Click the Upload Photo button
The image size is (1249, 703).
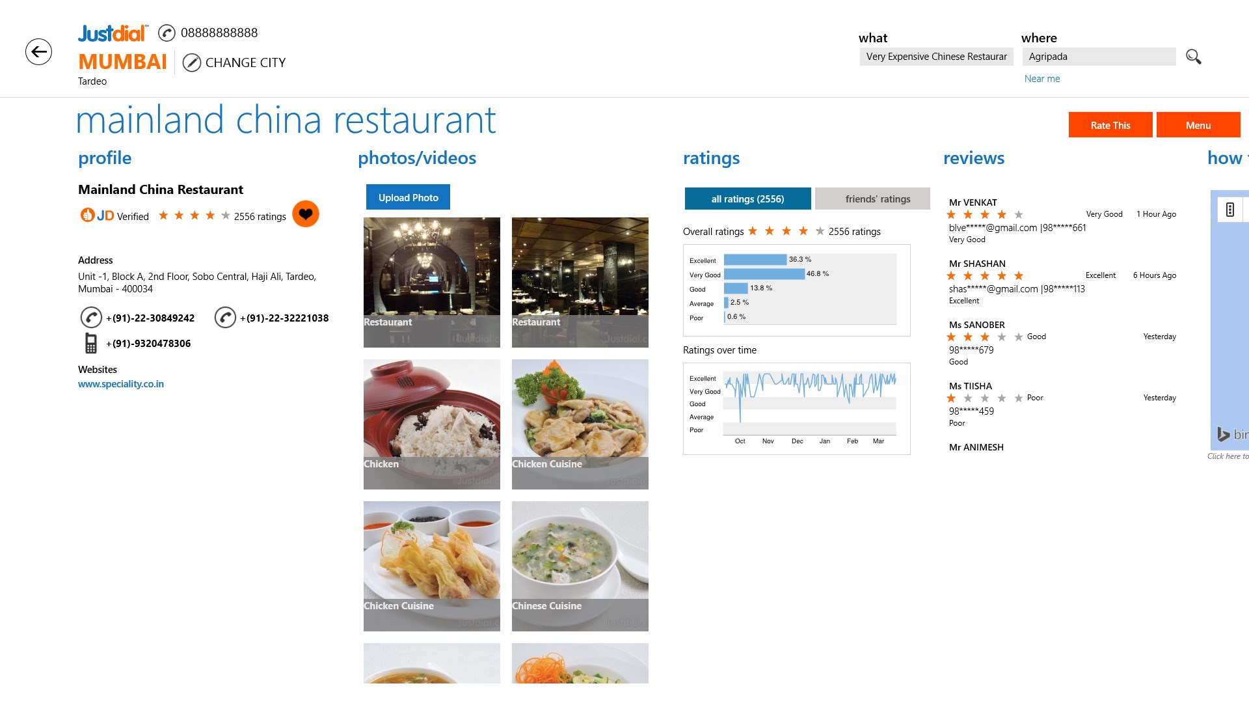coord(408,197)
